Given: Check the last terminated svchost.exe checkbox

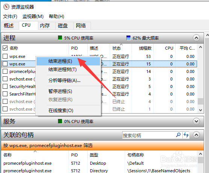Looking at the screenshot, I should click(x=5, y=109).
